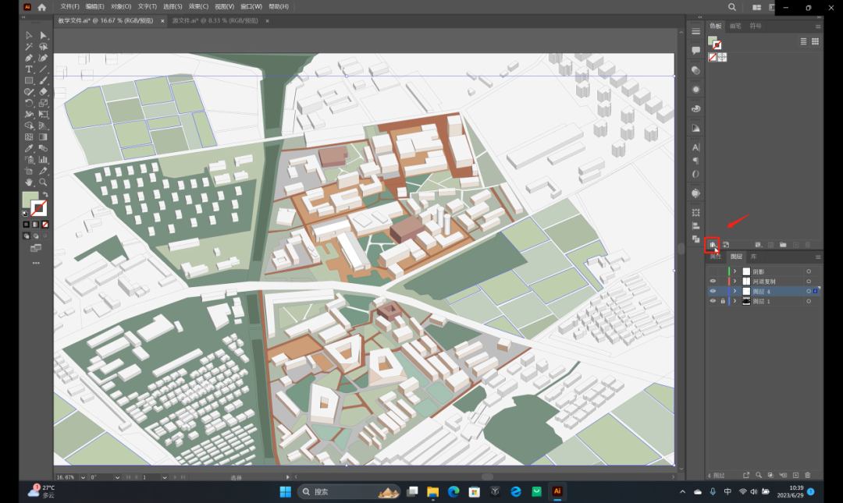The height and width of the screenshot is (503, 843).
Task: Click the None swatch in Swatches panel
Action: coord(713,57)
